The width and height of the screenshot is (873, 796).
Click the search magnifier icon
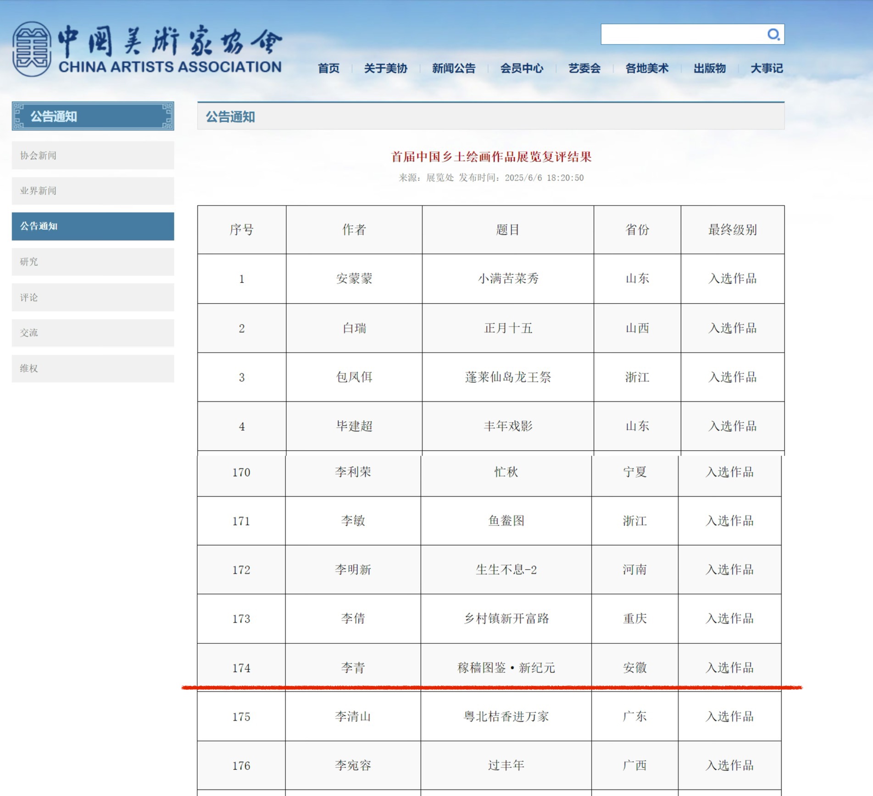pos(773,34)
